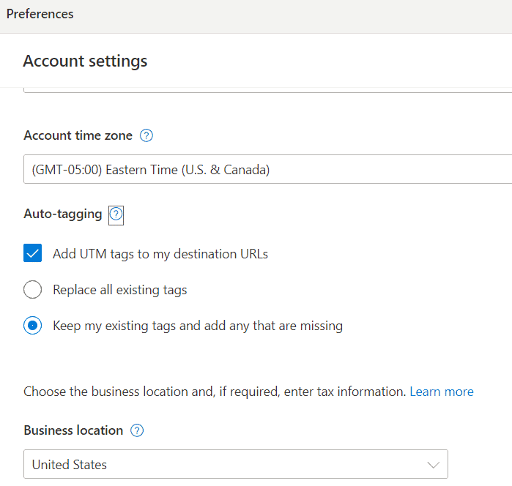The width and height of the screenshot is (512, 486).
Task: Open the Auto-tagging help tooltip icon
Action: pos(116,214)
